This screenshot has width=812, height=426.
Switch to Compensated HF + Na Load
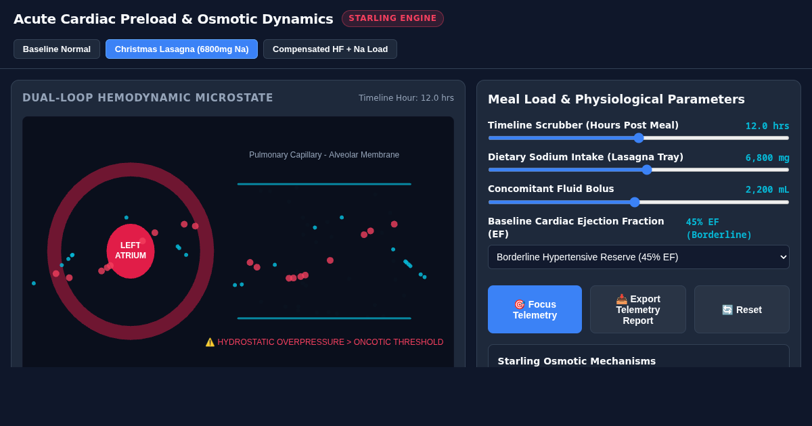click(330, 49)
